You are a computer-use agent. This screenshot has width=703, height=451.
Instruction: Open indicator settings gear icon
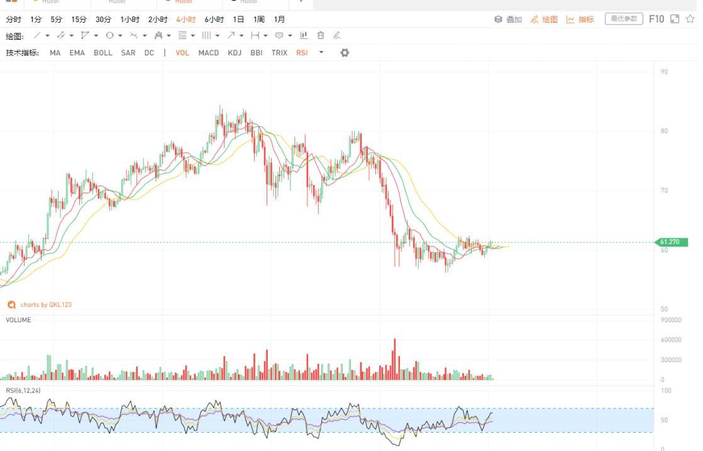[x=345, y=53]
